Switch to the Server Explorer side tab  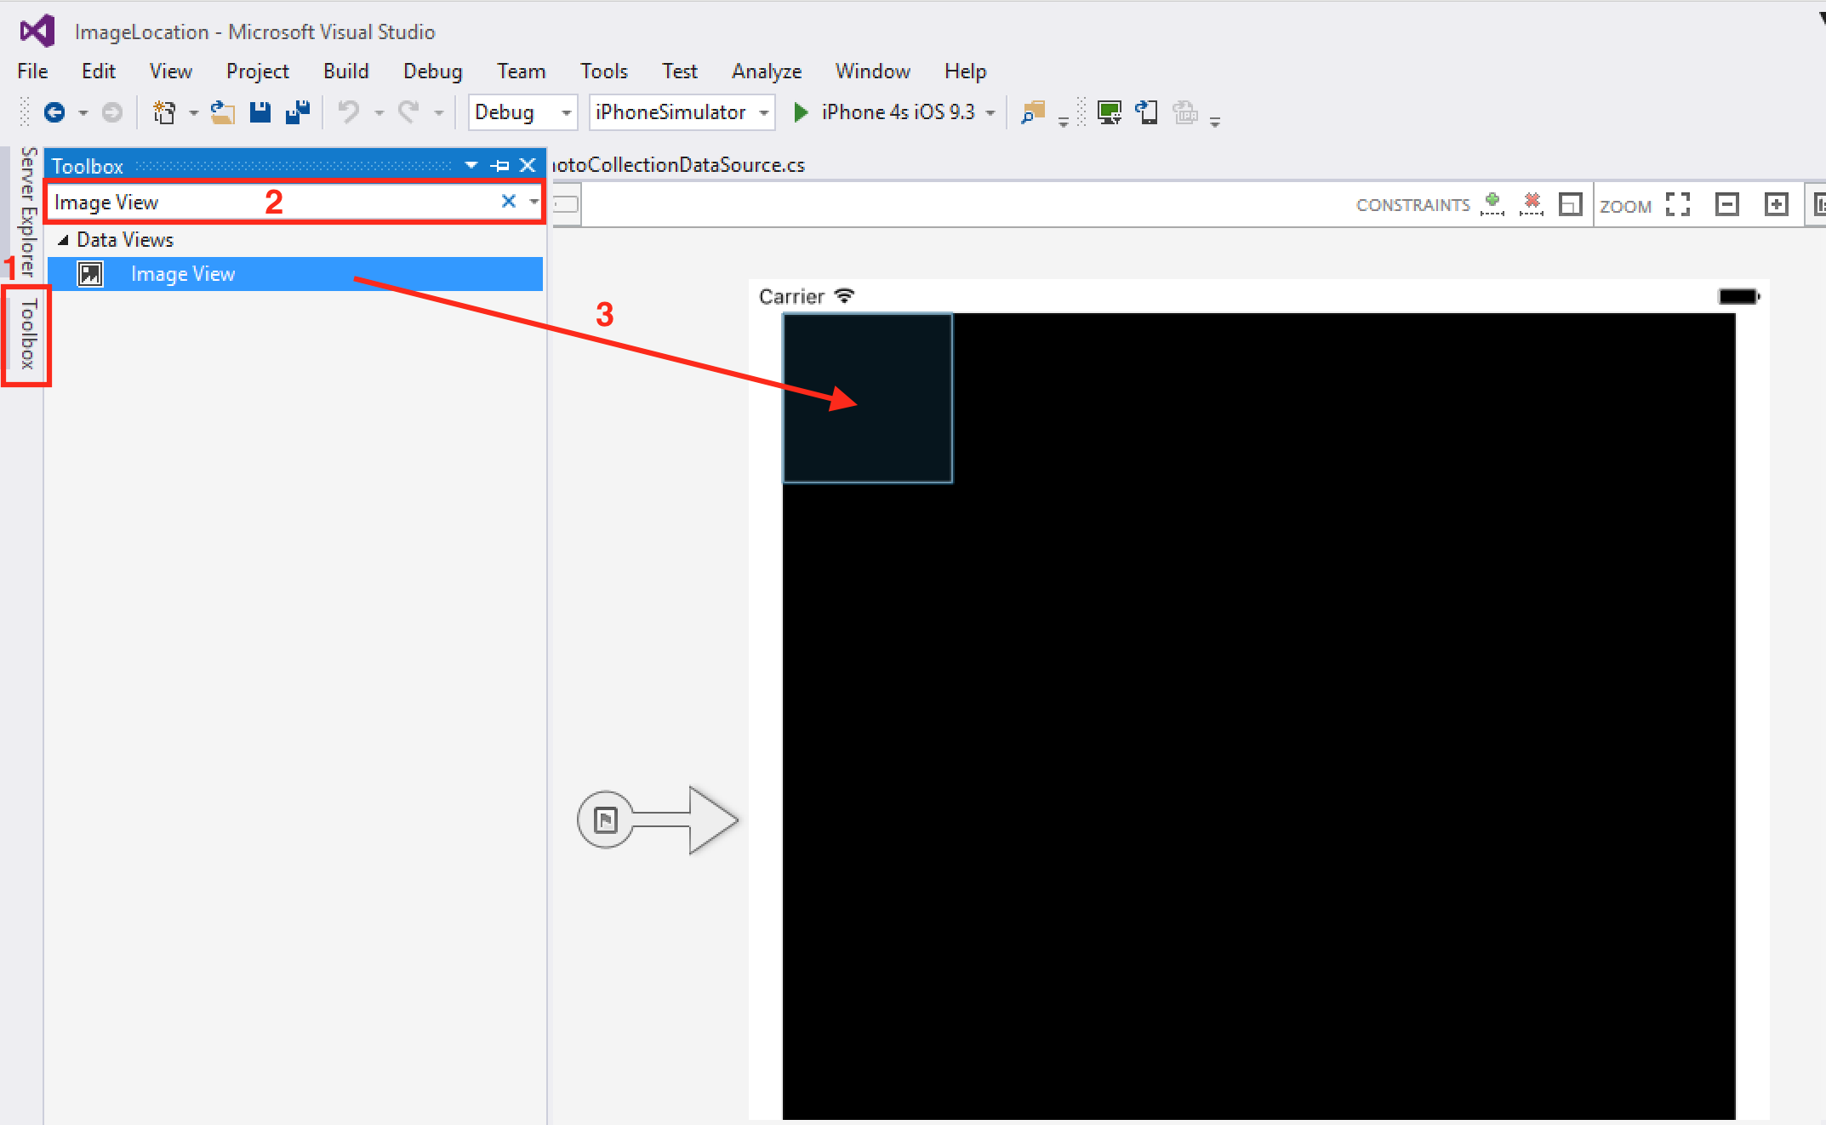pyautogui.click(x=28, y=211)
